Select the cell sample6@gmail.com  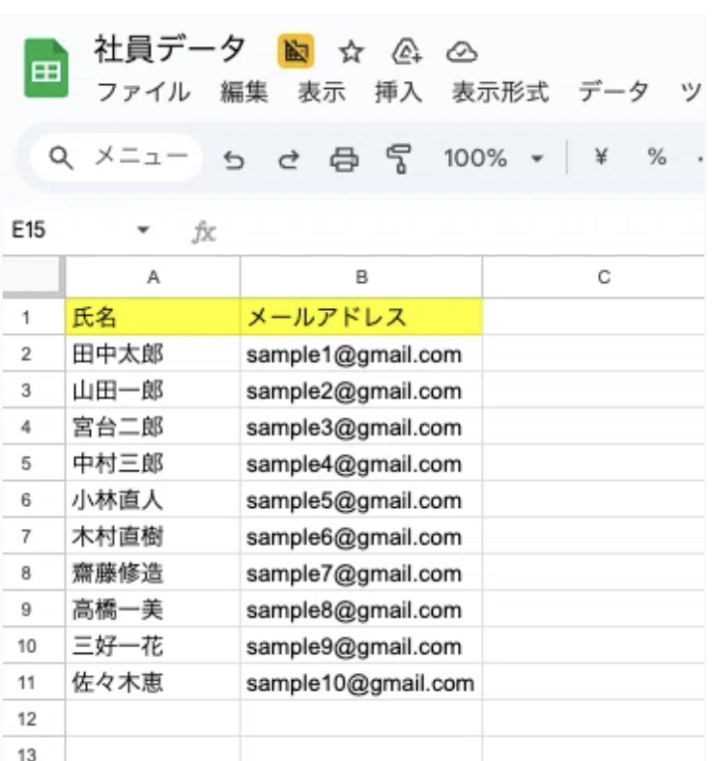coord(361,537)
